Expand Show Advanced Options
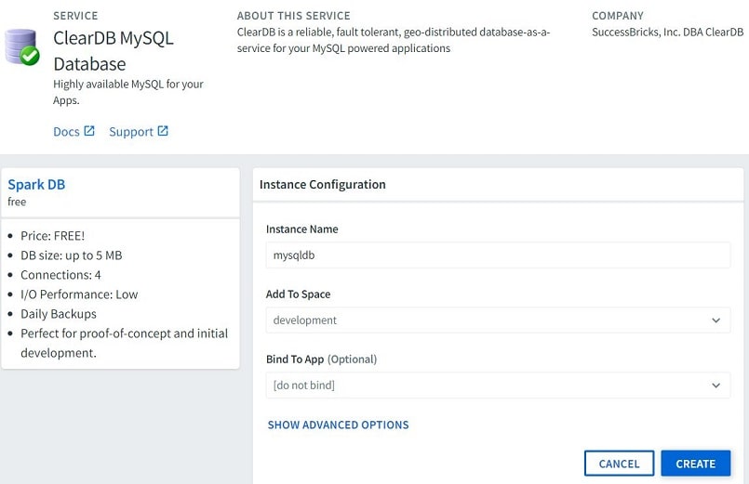Screen dimensions: 749x484 [x=338, y=425]
